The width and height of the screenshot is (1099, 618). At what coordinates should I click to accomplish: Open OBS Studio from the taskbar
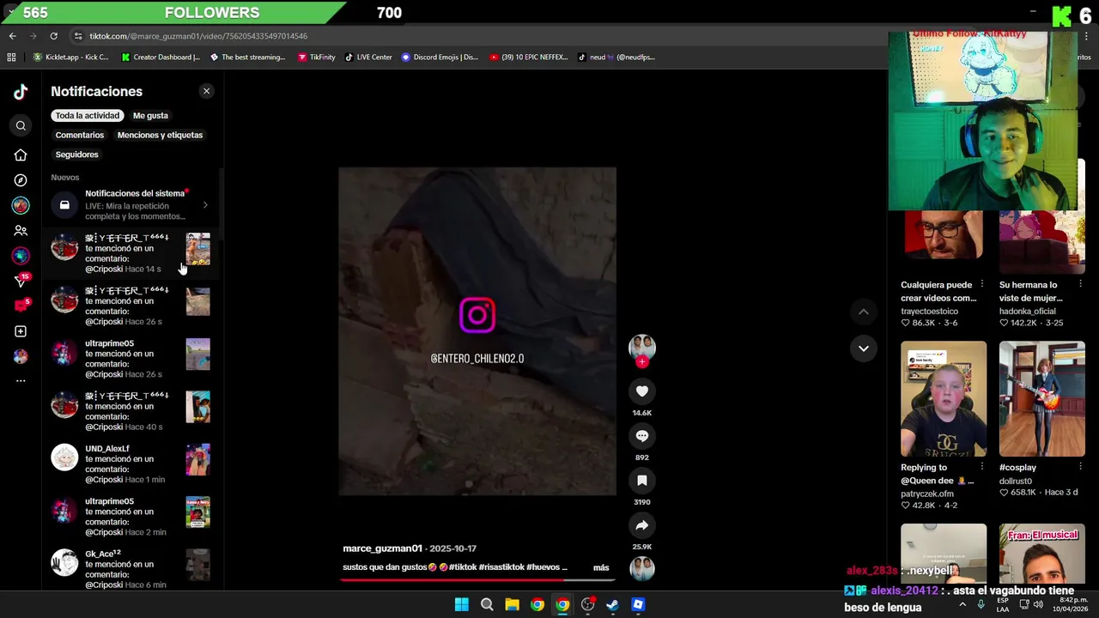[587, 604]
